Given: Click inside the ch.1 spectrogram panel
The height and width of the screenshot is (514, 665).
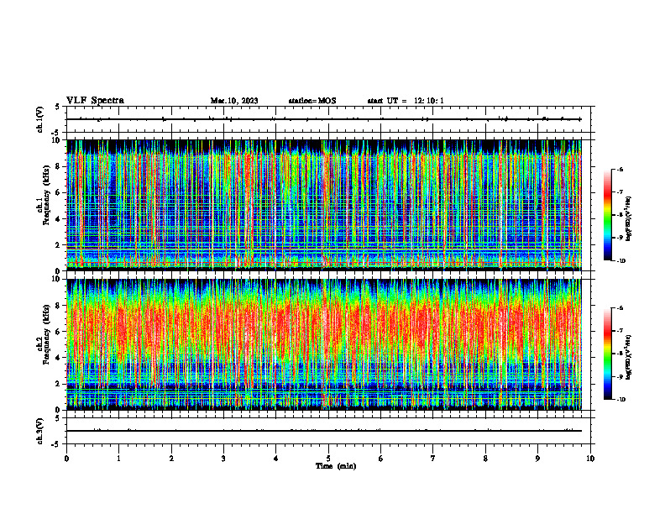Looking at the screenshot, I should pos(323,205).
